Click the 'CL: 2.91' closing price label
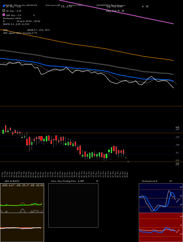This screenshot has height=242, width=183. coord(66,7)
